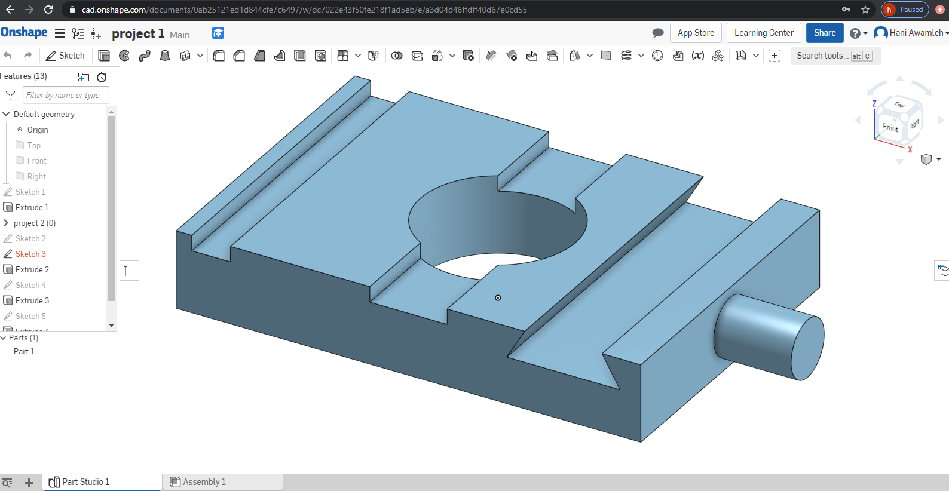
Task: Select the Revolve tool
Action: pos(124,56)
